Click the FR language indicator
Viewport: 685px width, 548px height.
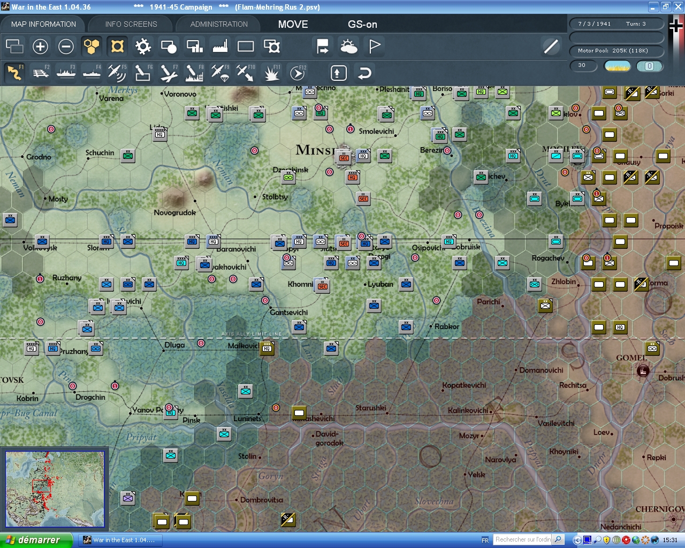[x=485, y=540]
